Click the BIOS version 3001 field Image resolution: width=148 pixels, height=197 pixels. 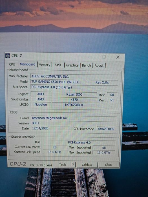(x=74, y=123)
